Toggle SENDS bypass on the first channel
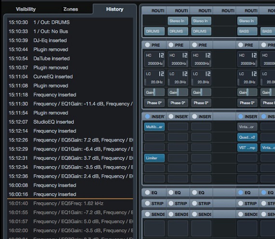275x239 pixels. (147, 214)
